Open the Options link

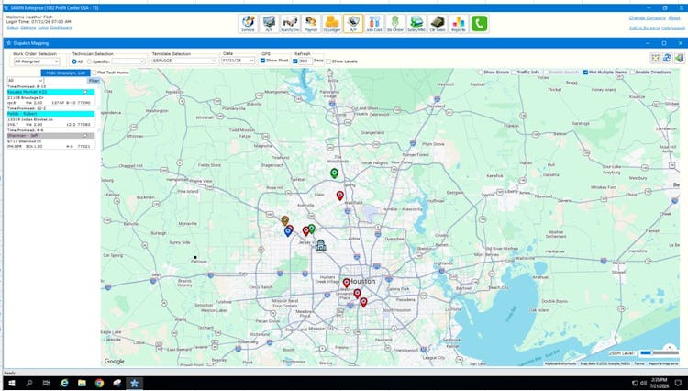[x=28, y=28]
